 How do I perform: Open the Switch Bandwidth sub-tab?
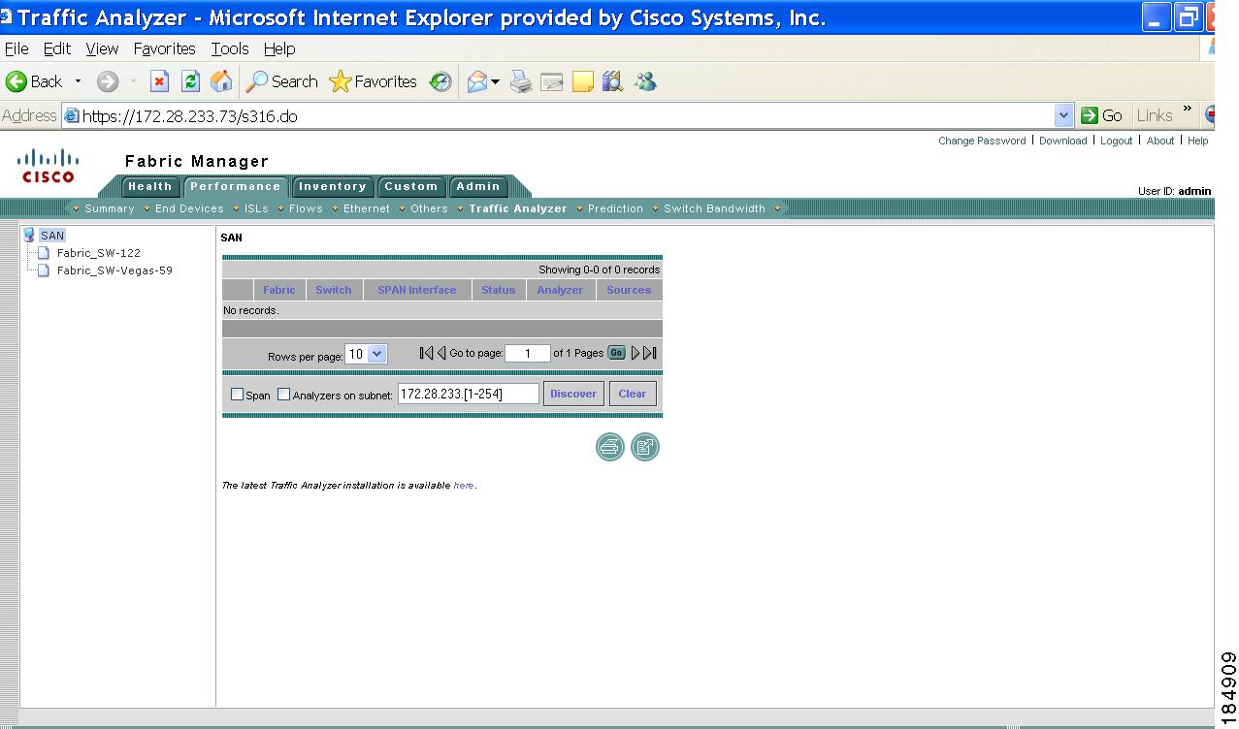pyautogui.click(x=714, y=208)
